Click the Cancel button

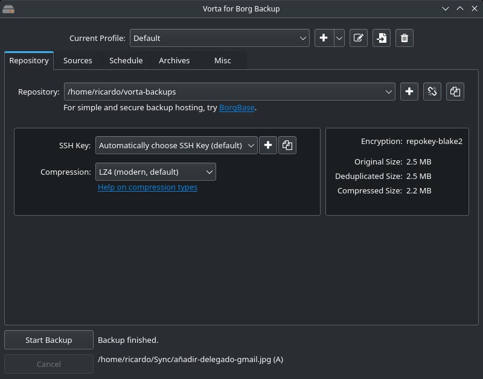[x=49, y=365]
